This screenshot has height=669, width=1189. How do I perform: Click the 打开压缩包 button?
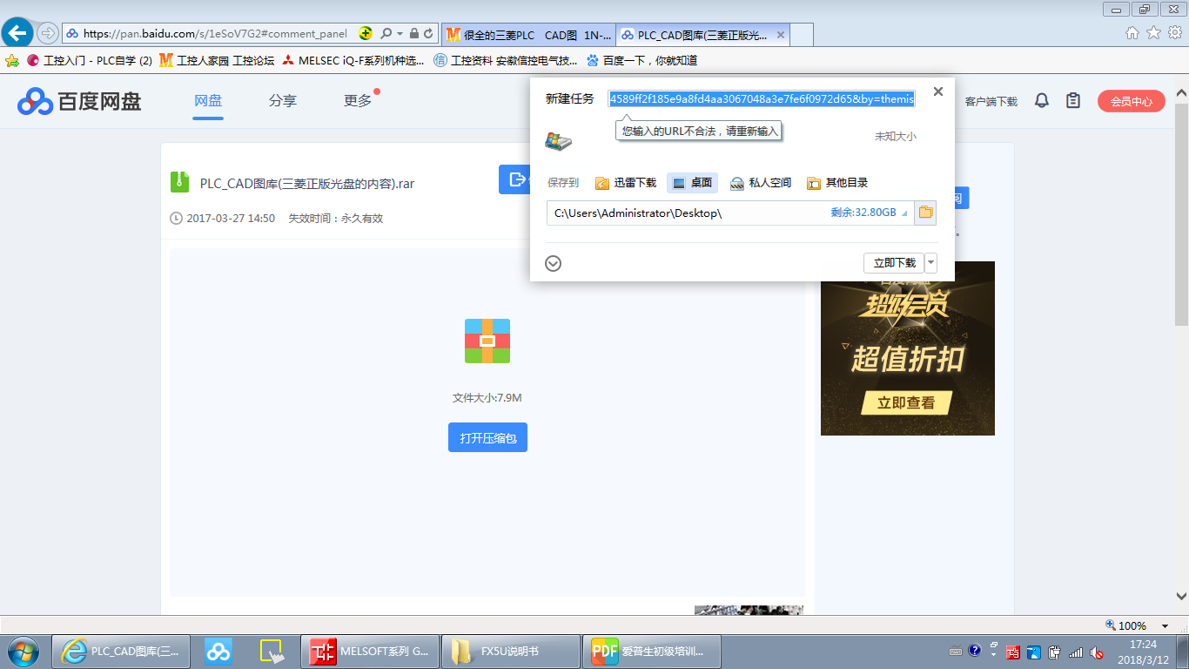point(487,437)
